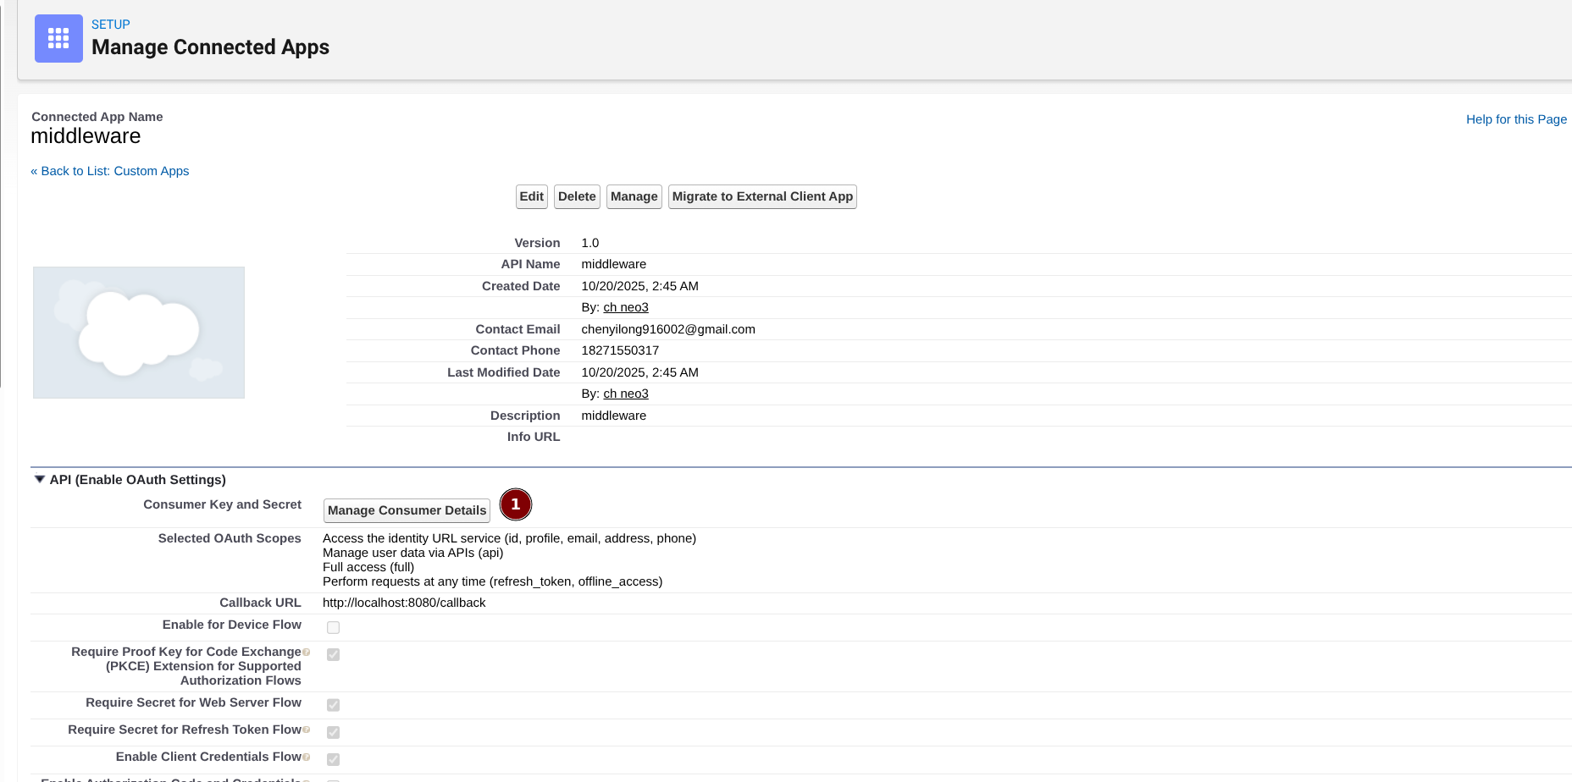Toggle Require Secret for Web Server Flow checkbox
The width and height of the screenshot is (1572, 782).
click(334, 705)
